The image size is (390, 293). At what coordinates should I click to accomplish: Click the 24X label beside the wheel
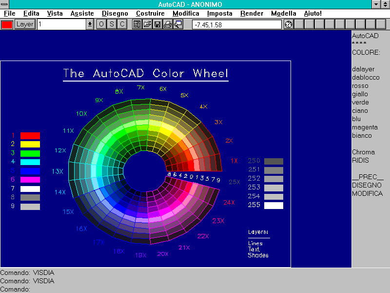point(229,202)
